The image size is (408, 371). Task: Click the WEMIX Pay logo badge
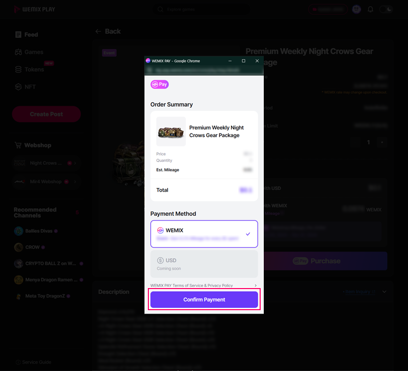pyautogui.click(x=160, y=85)
